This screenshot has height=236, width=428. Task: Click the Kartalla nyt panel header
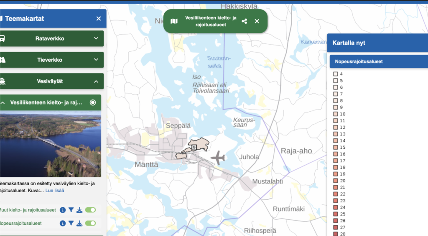coord(377,43)
